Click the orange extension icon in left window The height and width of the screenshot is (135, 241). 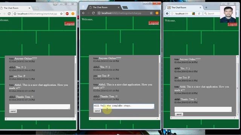pos(73,14)
